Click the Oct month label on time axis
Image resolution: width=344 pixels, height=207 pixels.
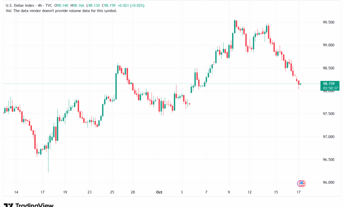tap(159, 192)
